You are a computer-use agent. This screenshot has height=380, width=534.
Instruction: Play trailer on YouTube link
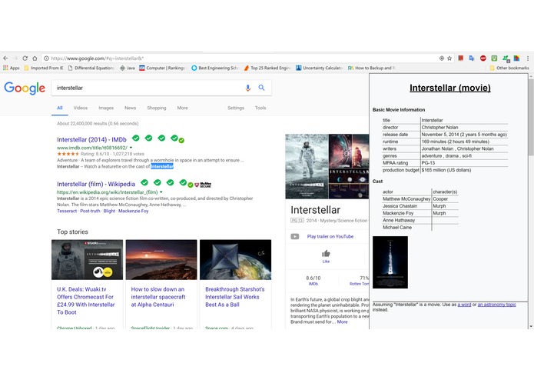pos(330,236)
